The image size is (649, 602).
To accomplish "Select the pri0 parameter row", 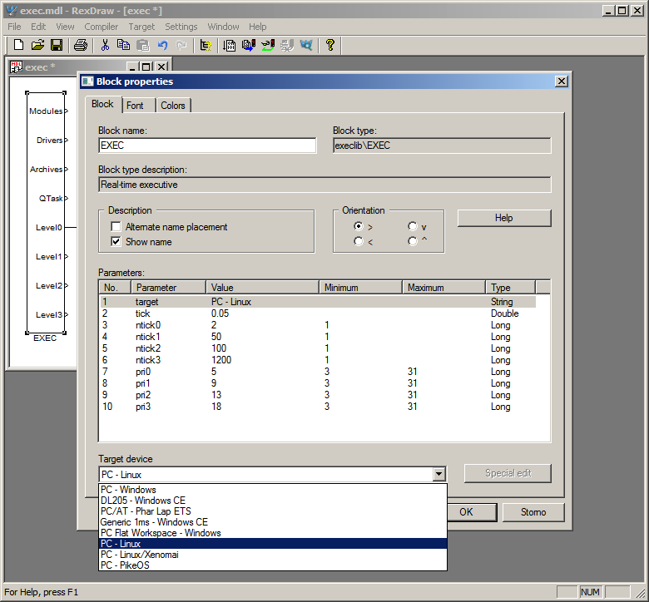I will click(x=318, y=371).
